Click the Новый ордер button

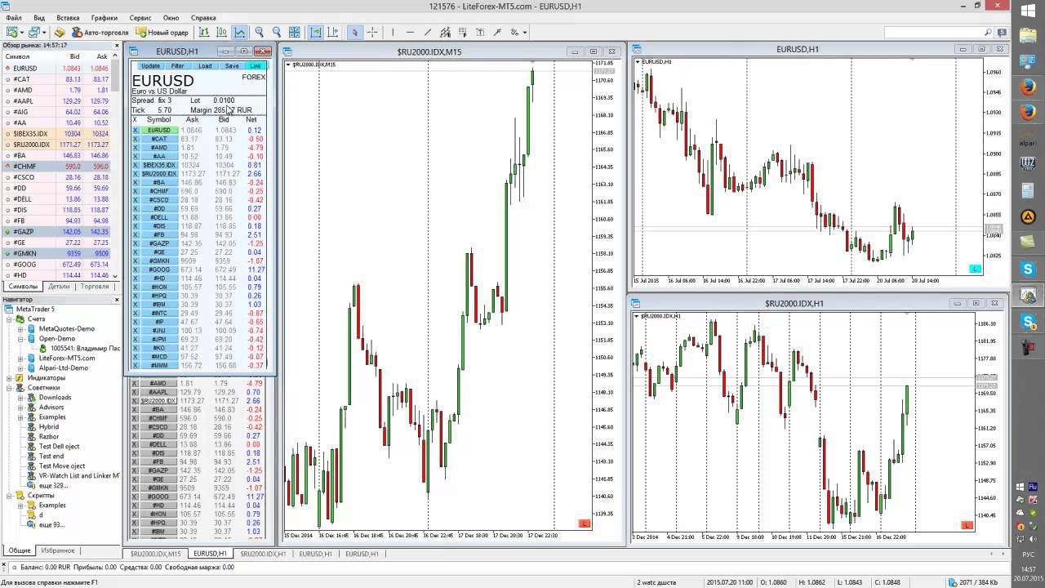pos(162,32)
